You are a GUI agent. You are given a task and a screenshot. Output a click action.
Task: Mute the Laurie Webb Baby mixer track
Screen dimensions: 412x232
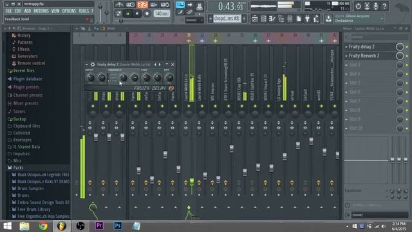202,106
